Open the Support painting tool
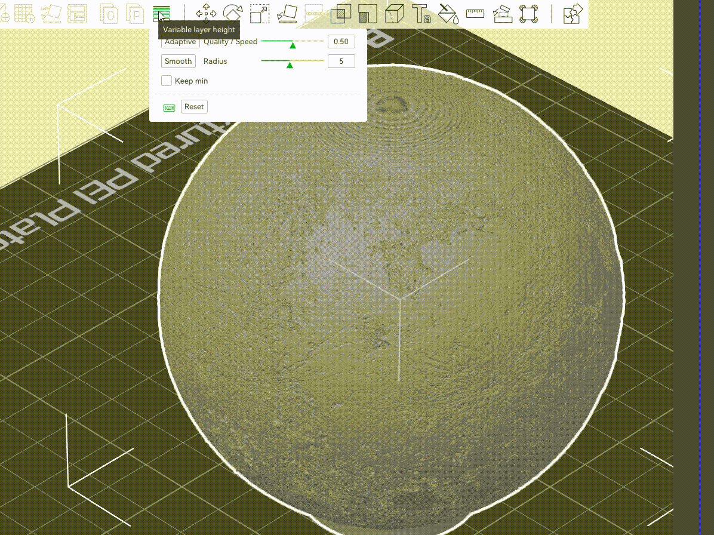714x535 pixels. coord(368,14)
